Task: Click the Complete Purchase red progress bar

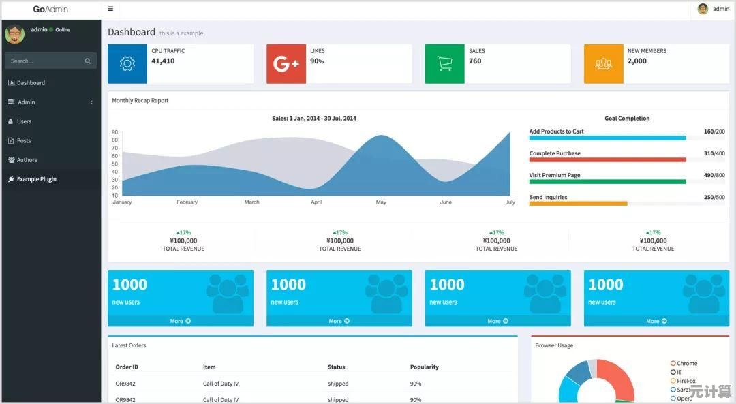Action: 607,160
